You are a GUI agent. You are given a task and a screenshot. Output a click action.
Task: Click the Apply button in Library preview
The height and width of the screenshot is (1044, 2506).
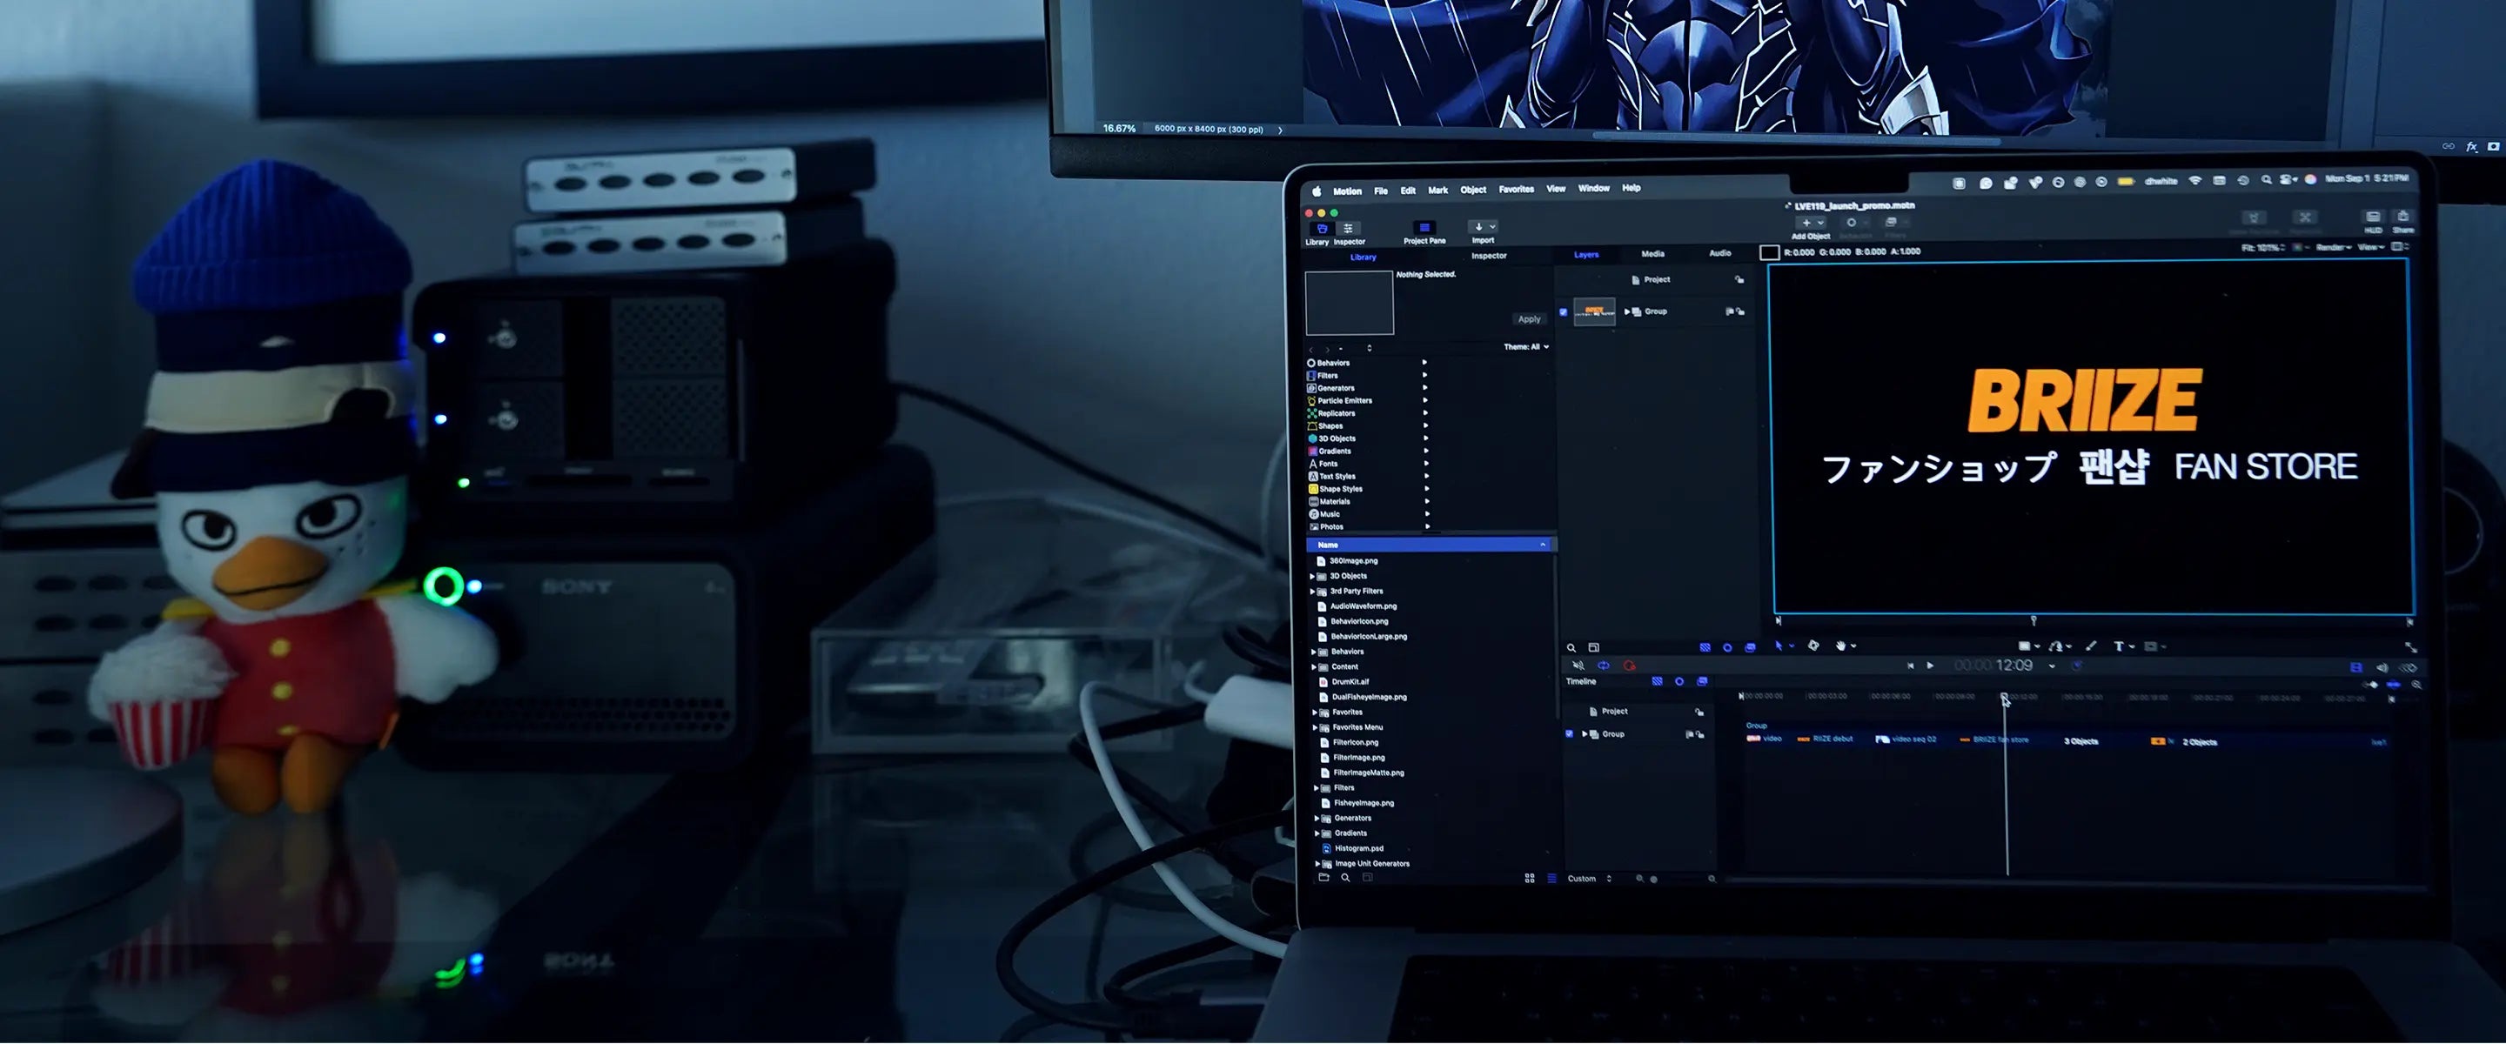[1530, 319]
